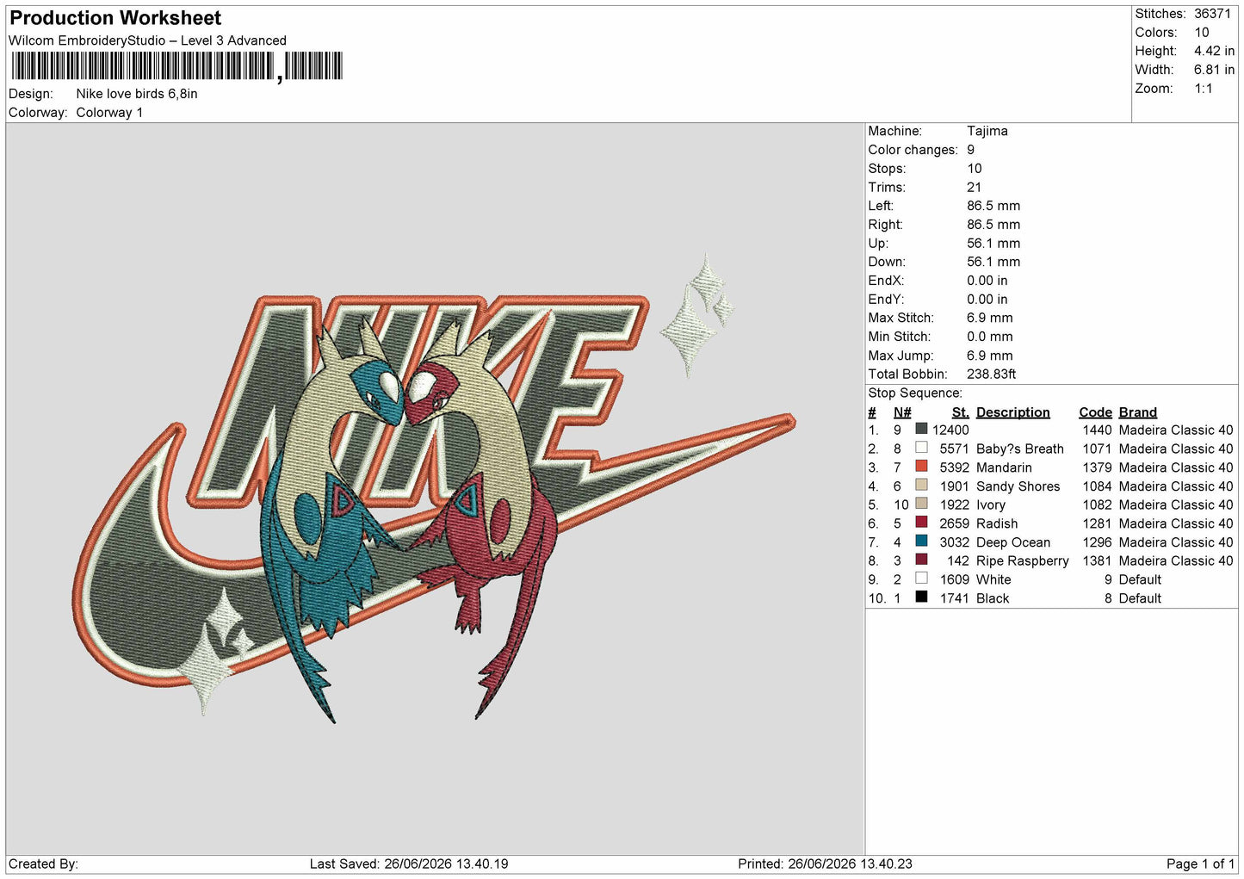1244x879 pixels.
Task: Click the Machine value Tajima
Action: tap(987, 131)
